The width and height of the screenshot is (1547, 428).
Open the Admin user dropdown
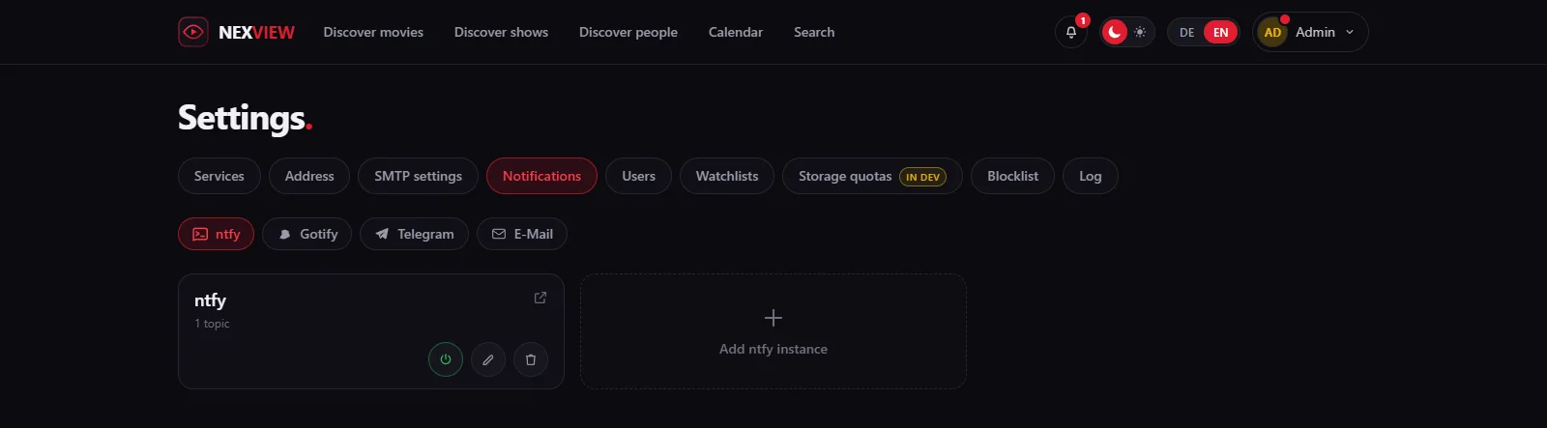coord(1310,32)
